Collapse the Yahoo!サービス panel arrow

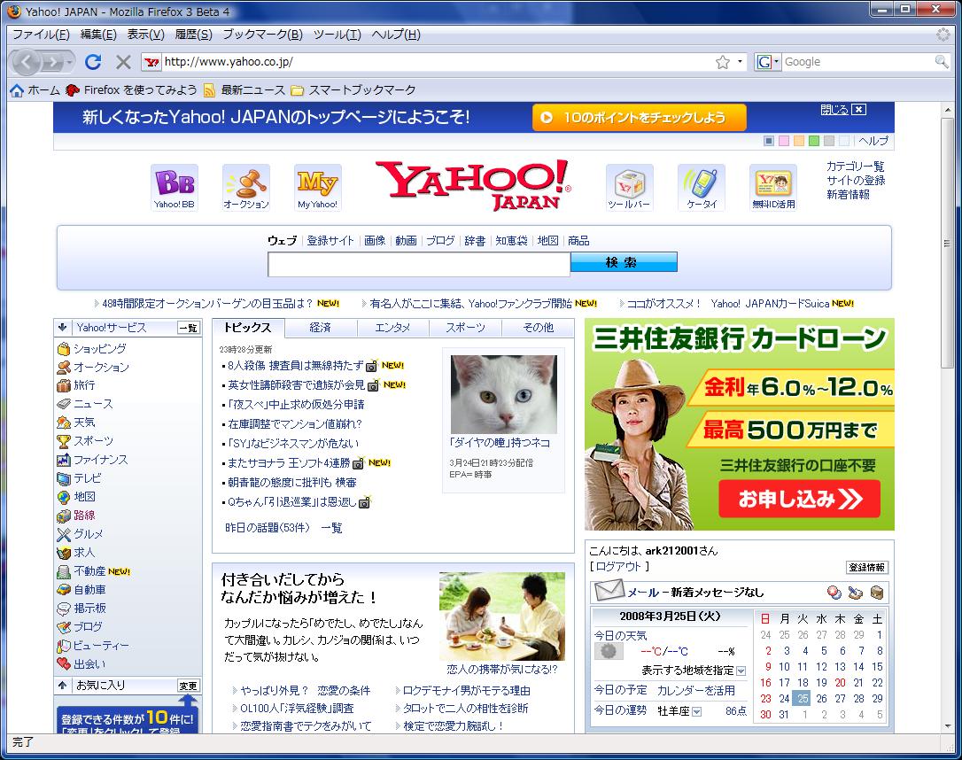click(x=63, y=328)
